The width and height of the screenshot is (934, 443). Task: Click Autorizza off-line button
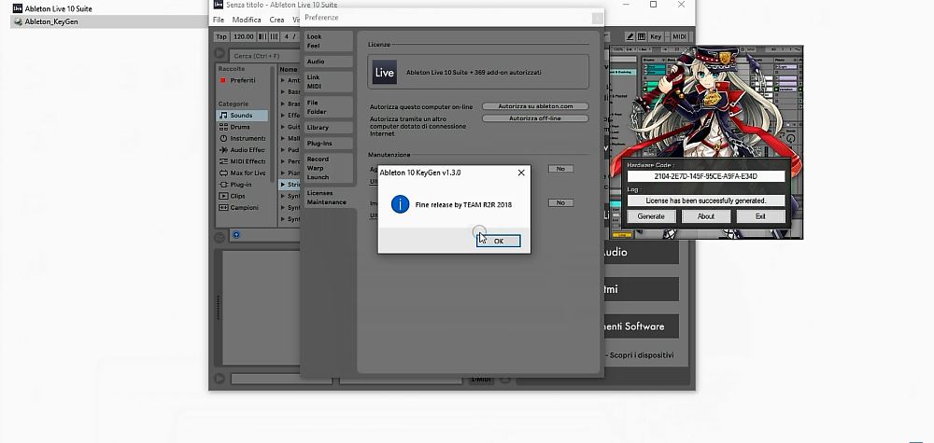pos(535,118)
